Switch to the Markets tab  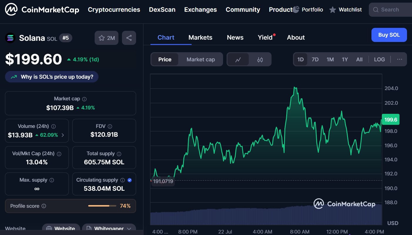tap(200, 38)
